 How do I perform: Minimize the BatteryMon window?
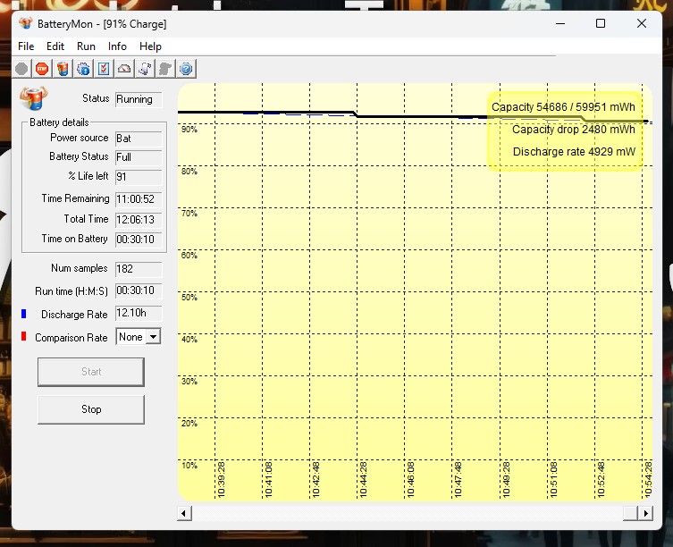click(560, 23)
